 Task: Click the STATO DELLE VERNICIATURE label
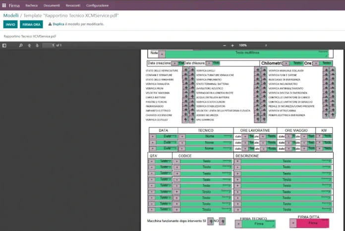[x=162, y=70]
